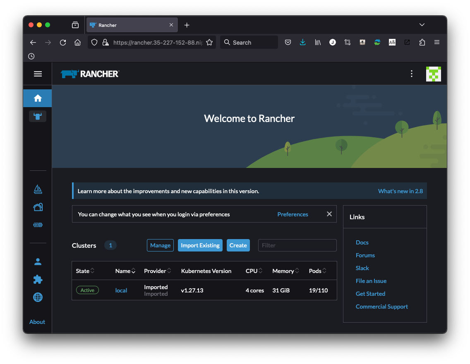The image size is (470, 364).
Task: Open the local cluster bull icon in sidebar
Action: pos(38,116)
